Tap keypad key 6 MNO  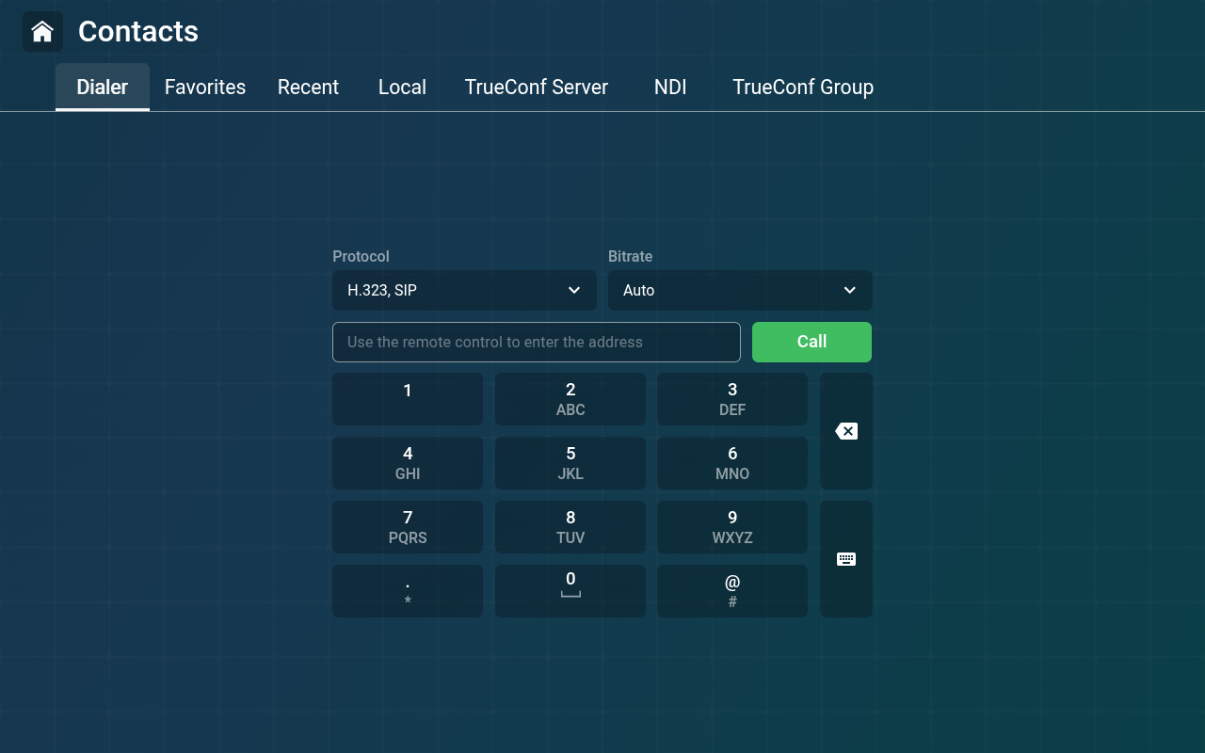[732, 463]
